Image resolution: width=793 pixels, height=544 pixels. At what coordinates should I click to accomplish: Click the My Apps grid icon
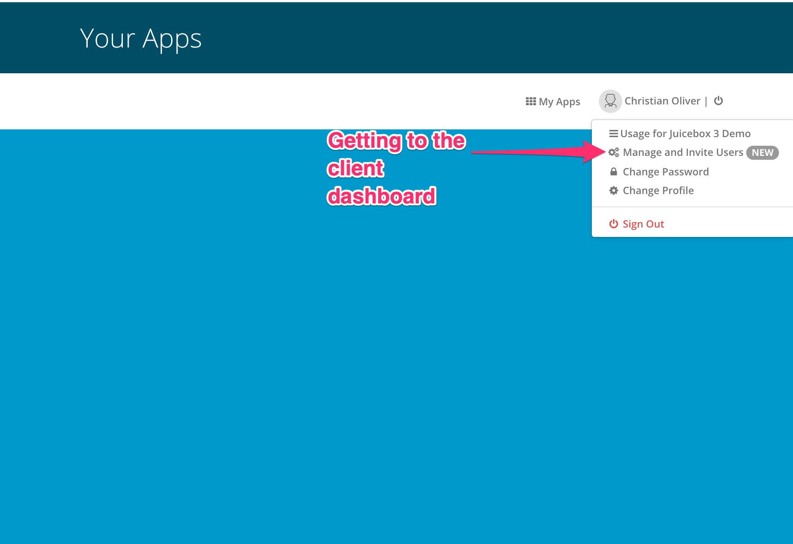pyautogui.click(x=531, y=101)
